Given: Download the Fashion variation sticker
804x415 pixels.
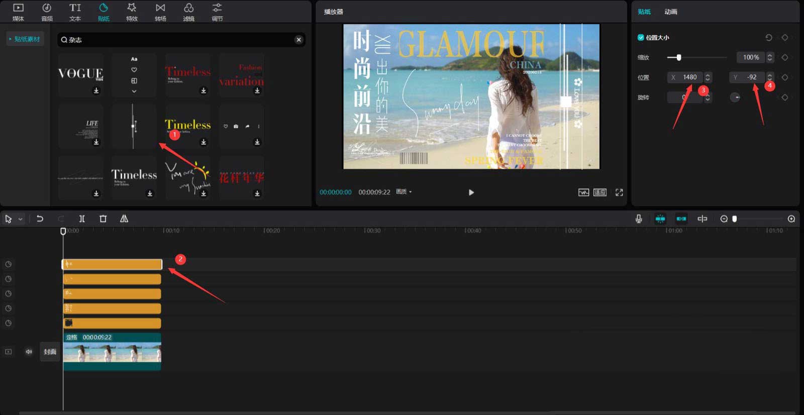Looking at the screenshot, I should (x=257, y=90).
